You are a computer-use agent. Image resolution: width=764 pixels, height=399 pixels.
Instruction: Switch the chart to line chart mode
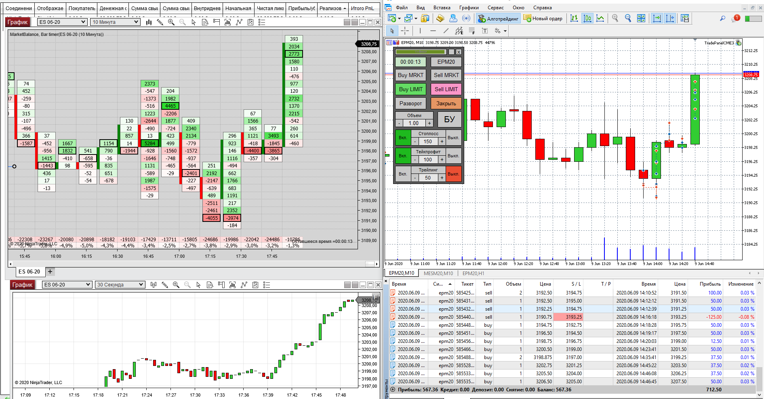(x=600, y=18)
